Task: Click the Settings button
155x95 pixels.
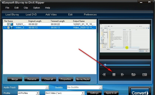Action: [x=94, y=93]
